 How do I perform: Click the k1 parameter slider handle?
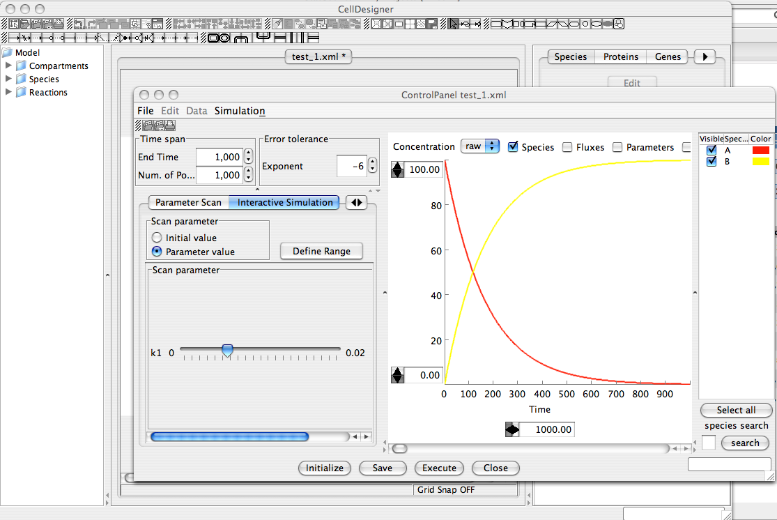(227, 351)
